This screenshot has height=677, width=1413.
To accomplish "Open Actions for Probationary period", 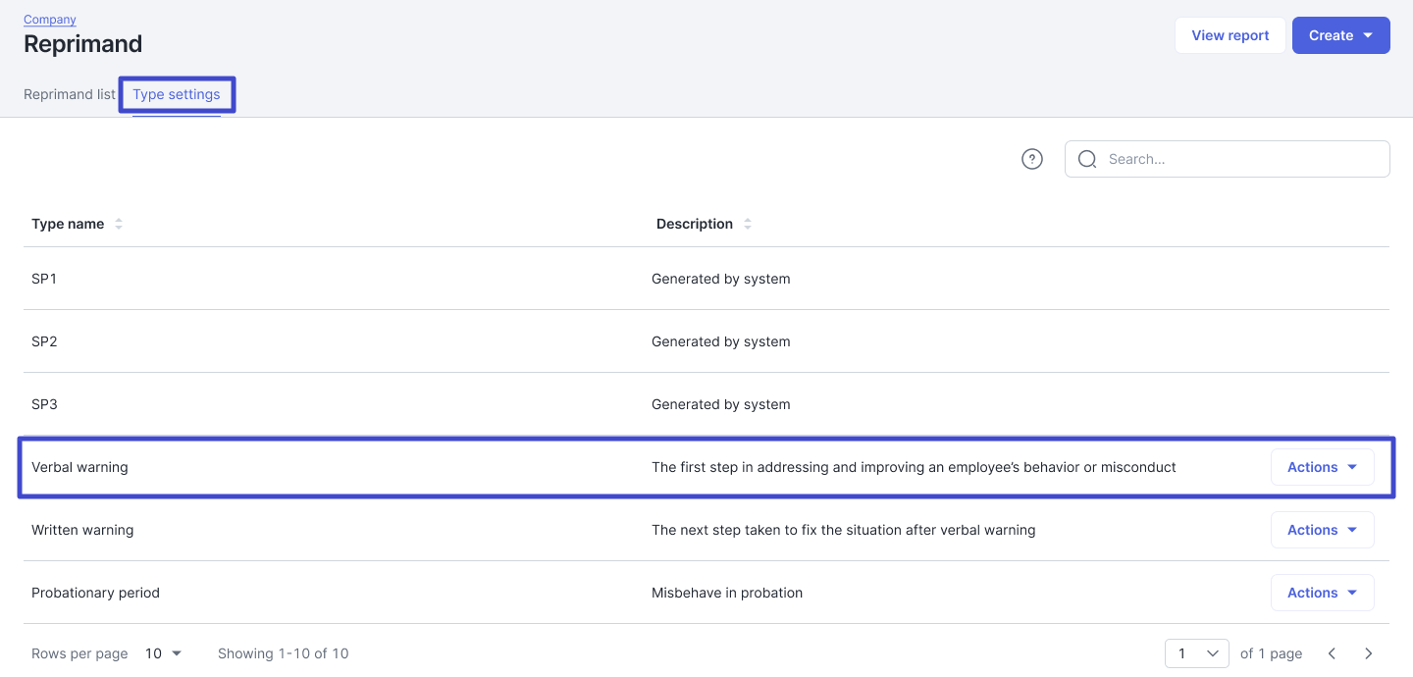I will coord(1322,593).
